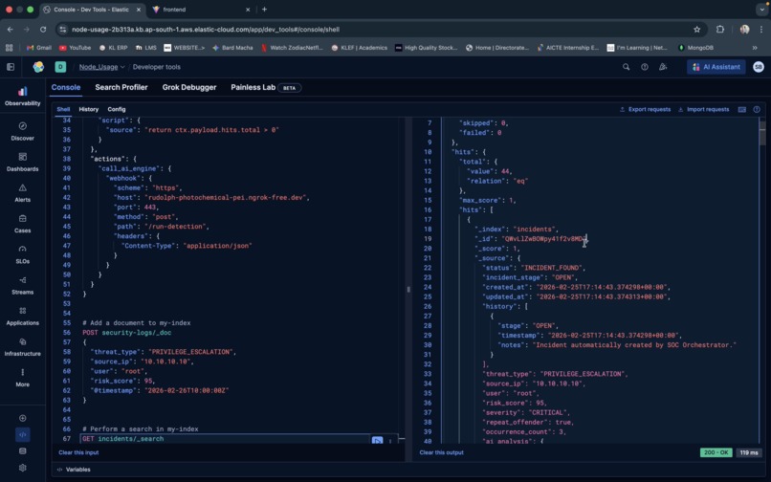The image size is (771, 482).
Task: Switch to the Console tab
Action: pos(66,87)
